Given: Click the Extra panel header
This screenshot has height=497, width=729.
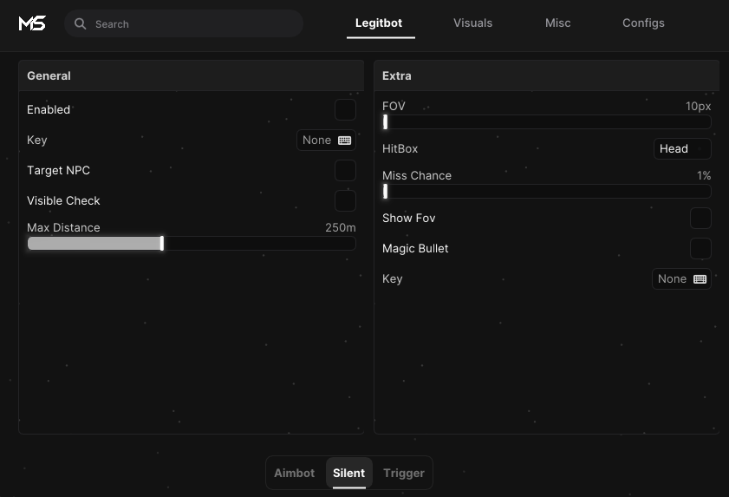Looking at the screenshot, I should click(x=546, y=75).
